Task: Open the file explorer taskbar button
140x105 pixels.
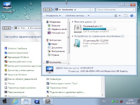Action: (x=26, y=101)
